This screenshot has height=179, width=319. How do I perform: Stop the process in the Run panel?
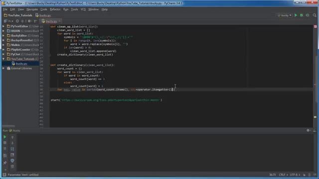click(x=5, y=143)
